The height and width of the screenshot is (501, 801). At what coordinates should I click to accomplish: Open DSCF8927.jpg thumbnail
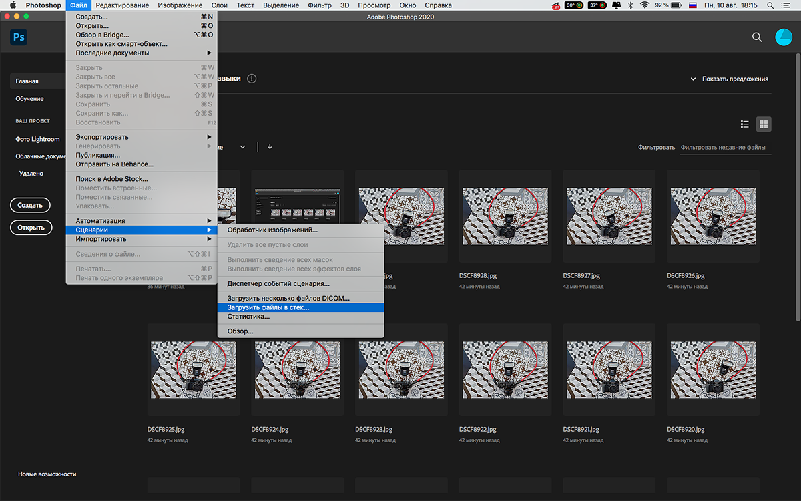tap(609, 216)
